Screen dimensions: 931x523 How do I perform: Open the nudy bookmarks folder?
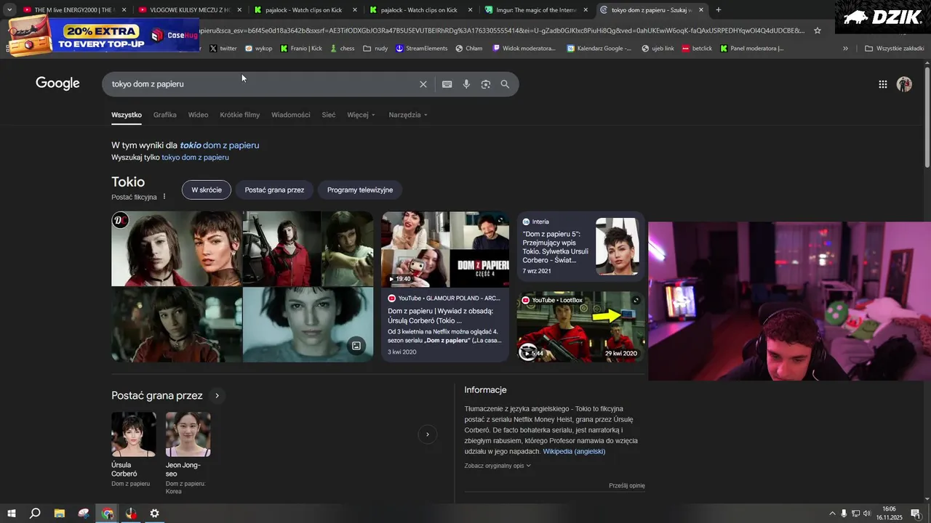tap(375, 49)
